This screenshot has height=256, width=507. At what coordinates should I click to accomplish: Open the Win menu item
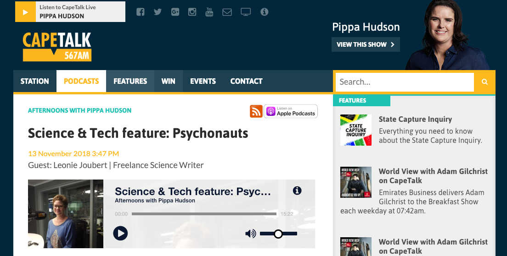click(x=169, y=81)
